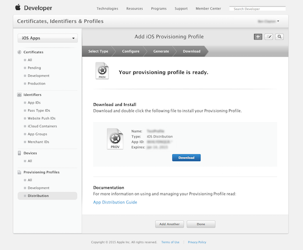Go to the Generate step
303x250 pixels.
point(161,52)
